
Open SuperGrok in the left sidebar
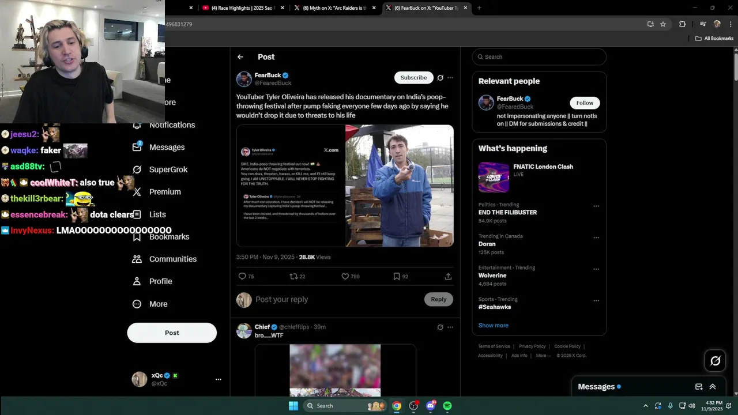[x=160, y=169]
